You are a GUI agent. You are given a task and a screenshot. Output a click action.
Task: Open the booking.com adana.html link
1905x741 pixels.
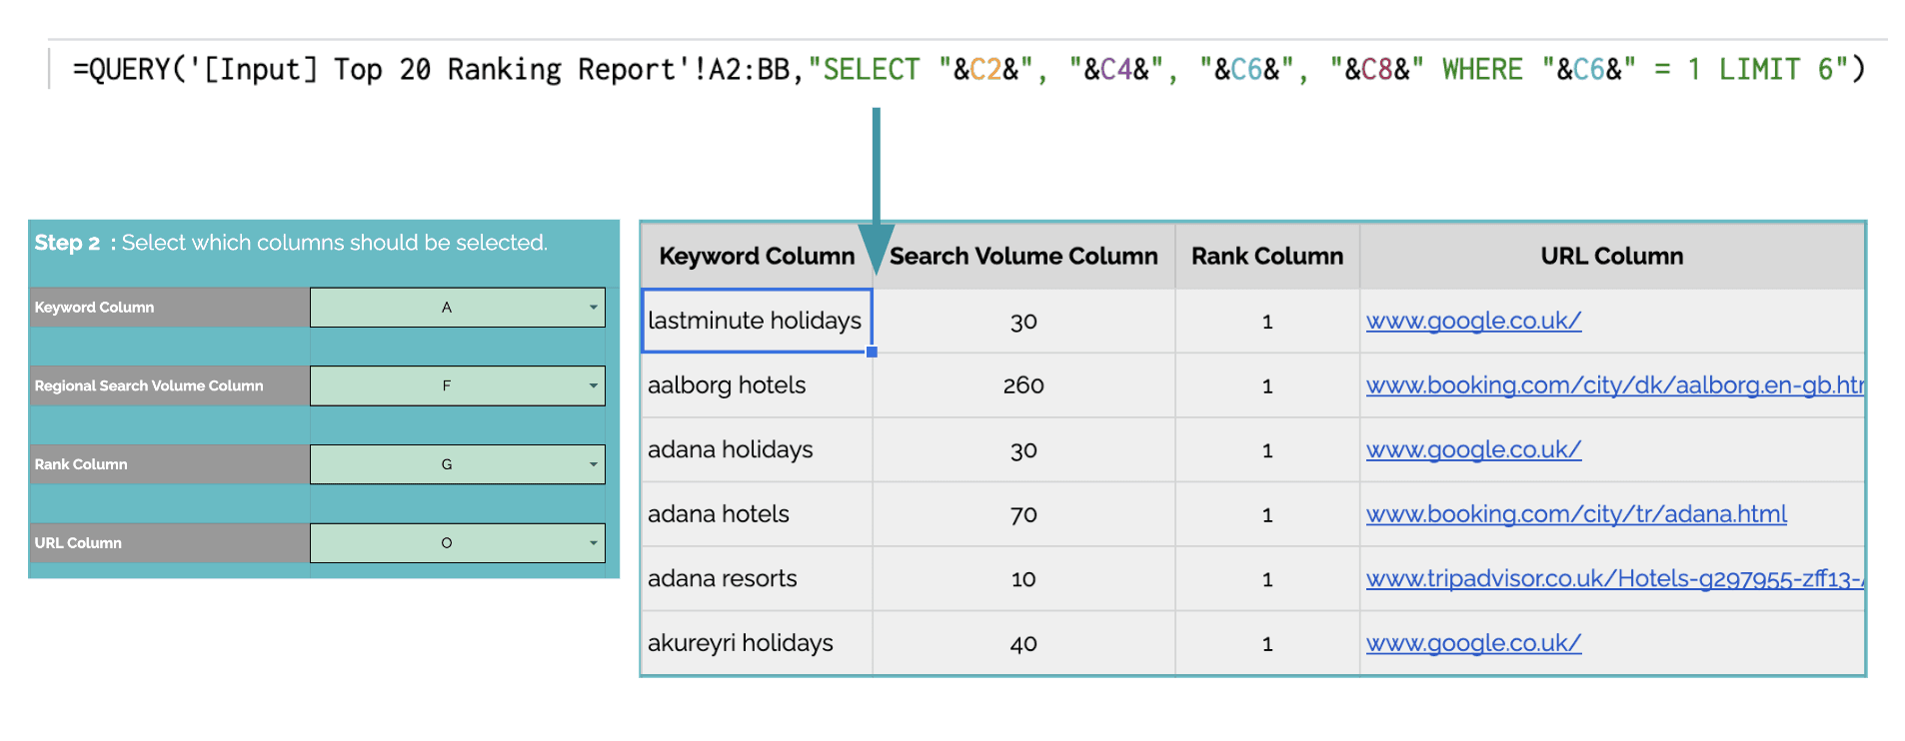(x=1575, y=514)
